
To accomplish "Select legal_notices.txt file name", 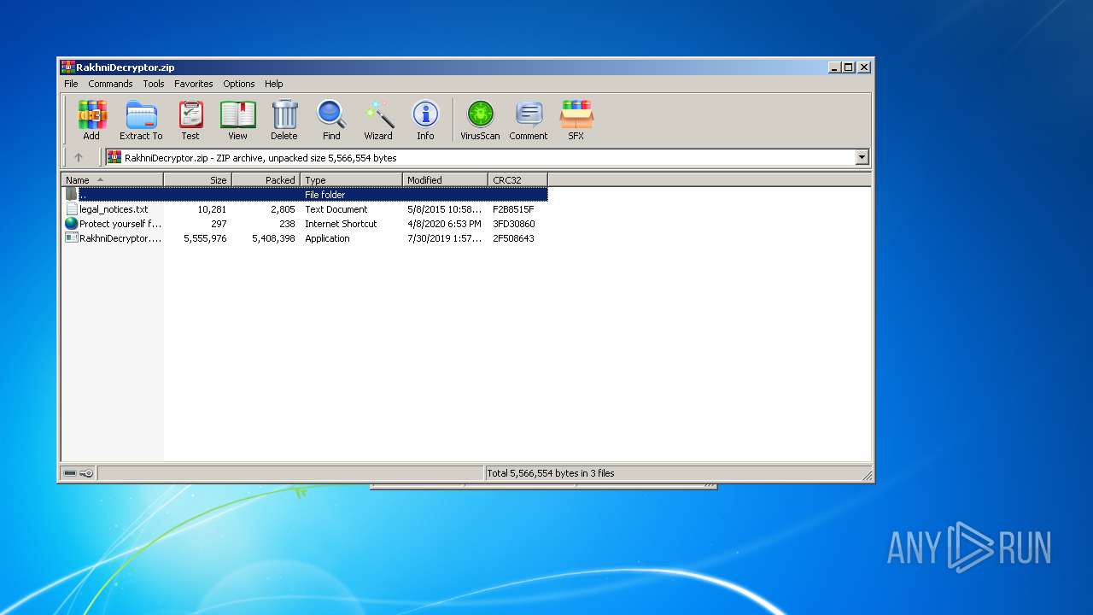I will pyautogui.click(x=114, y=209).
